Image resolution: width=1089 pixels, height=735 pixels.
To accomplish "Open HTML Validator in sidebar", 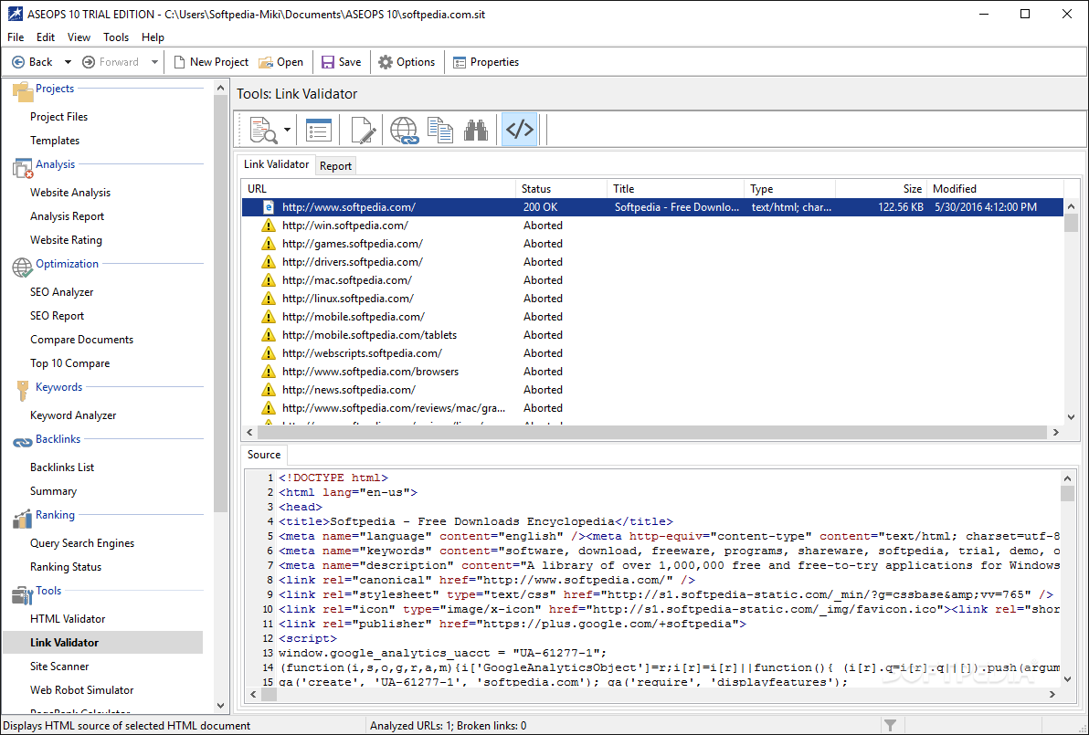I will pyautogui.click(x=68, y=618).
